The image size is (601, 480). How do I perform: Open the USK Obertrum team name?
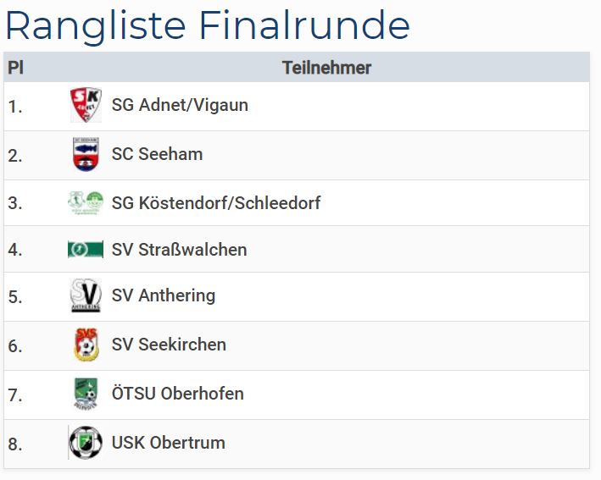point(168,443)
